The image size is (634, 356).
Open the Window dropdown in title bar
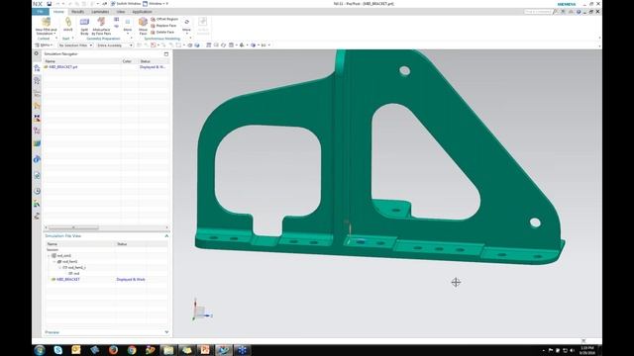(156, 4)
